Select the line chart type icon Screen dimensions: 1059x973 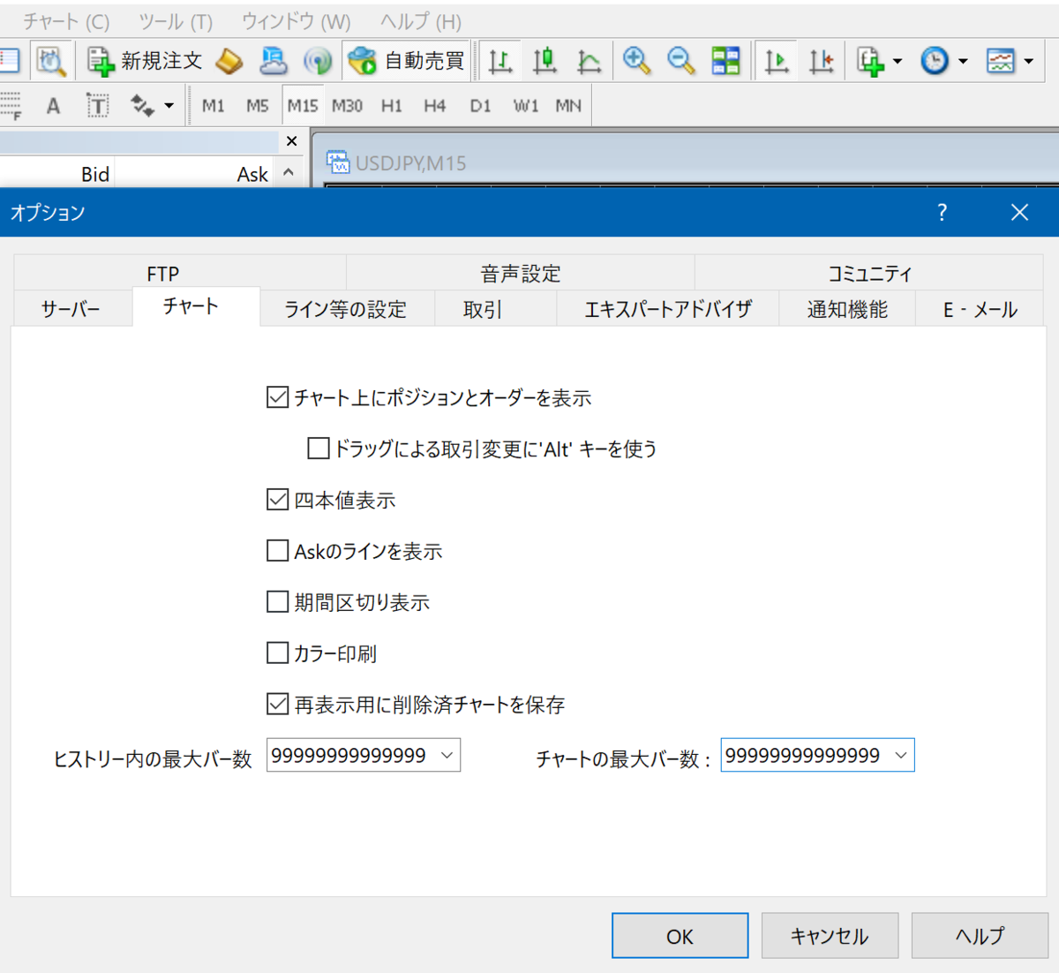(x=589, y=61)
